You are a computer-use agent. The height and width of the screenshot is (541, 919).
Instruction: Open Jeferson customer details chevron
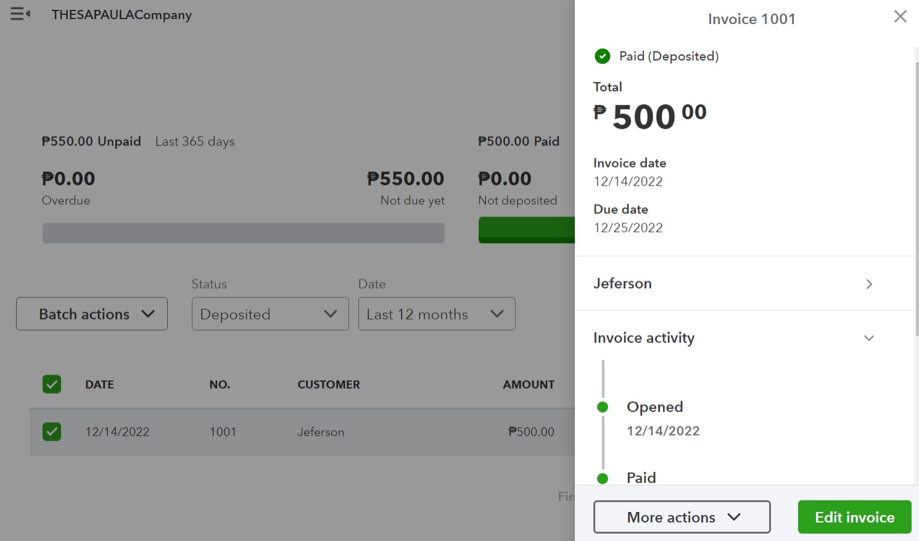(x=868, y=284)
